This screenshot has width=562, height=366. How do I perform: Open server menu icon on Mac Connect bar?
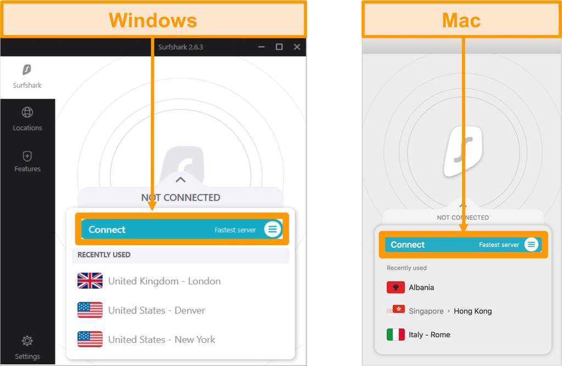point(531,244)
